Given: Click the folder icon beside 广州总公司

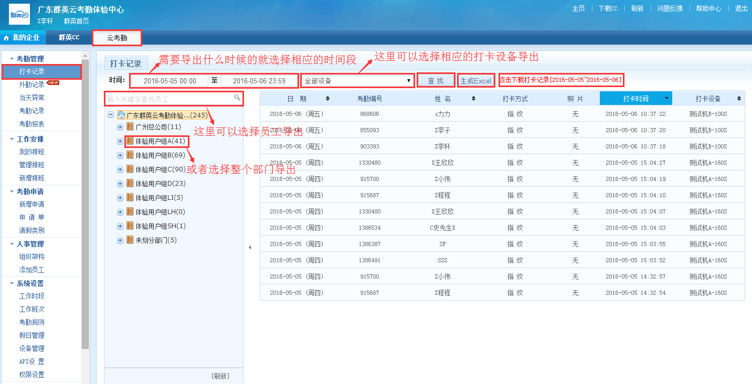Looking at the screenshot, I should click(130, 126).
